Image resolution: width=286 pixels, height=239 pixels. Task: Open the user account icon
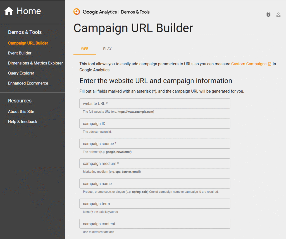pyautogui.click(x=278, y=15)
